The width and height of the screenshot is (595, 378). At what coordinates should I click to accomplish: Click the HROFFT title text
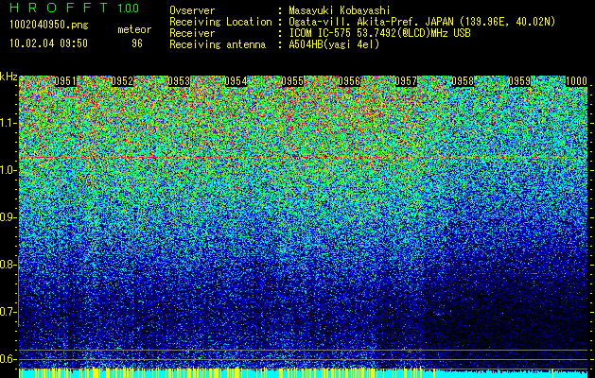[x=59, y=8]
